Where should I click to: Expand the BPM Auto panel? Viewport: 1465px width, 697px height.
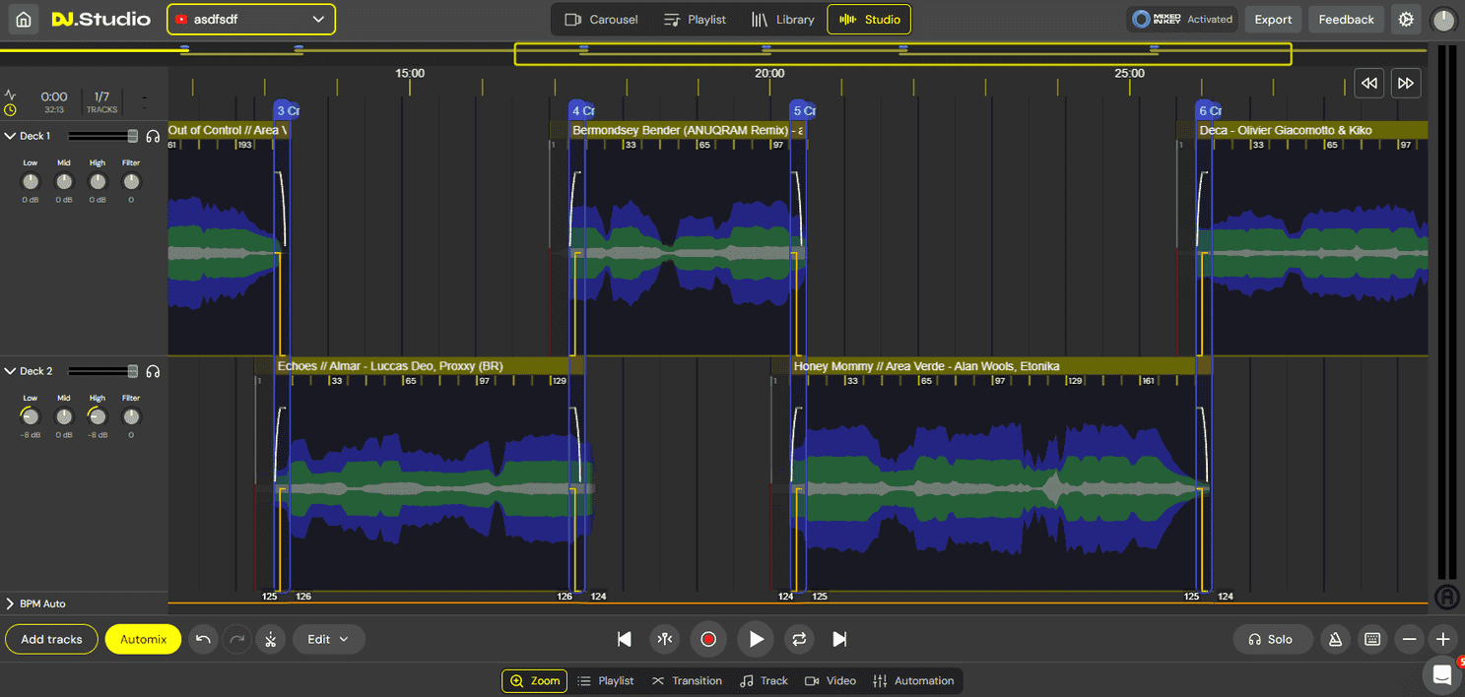point(10,603)
